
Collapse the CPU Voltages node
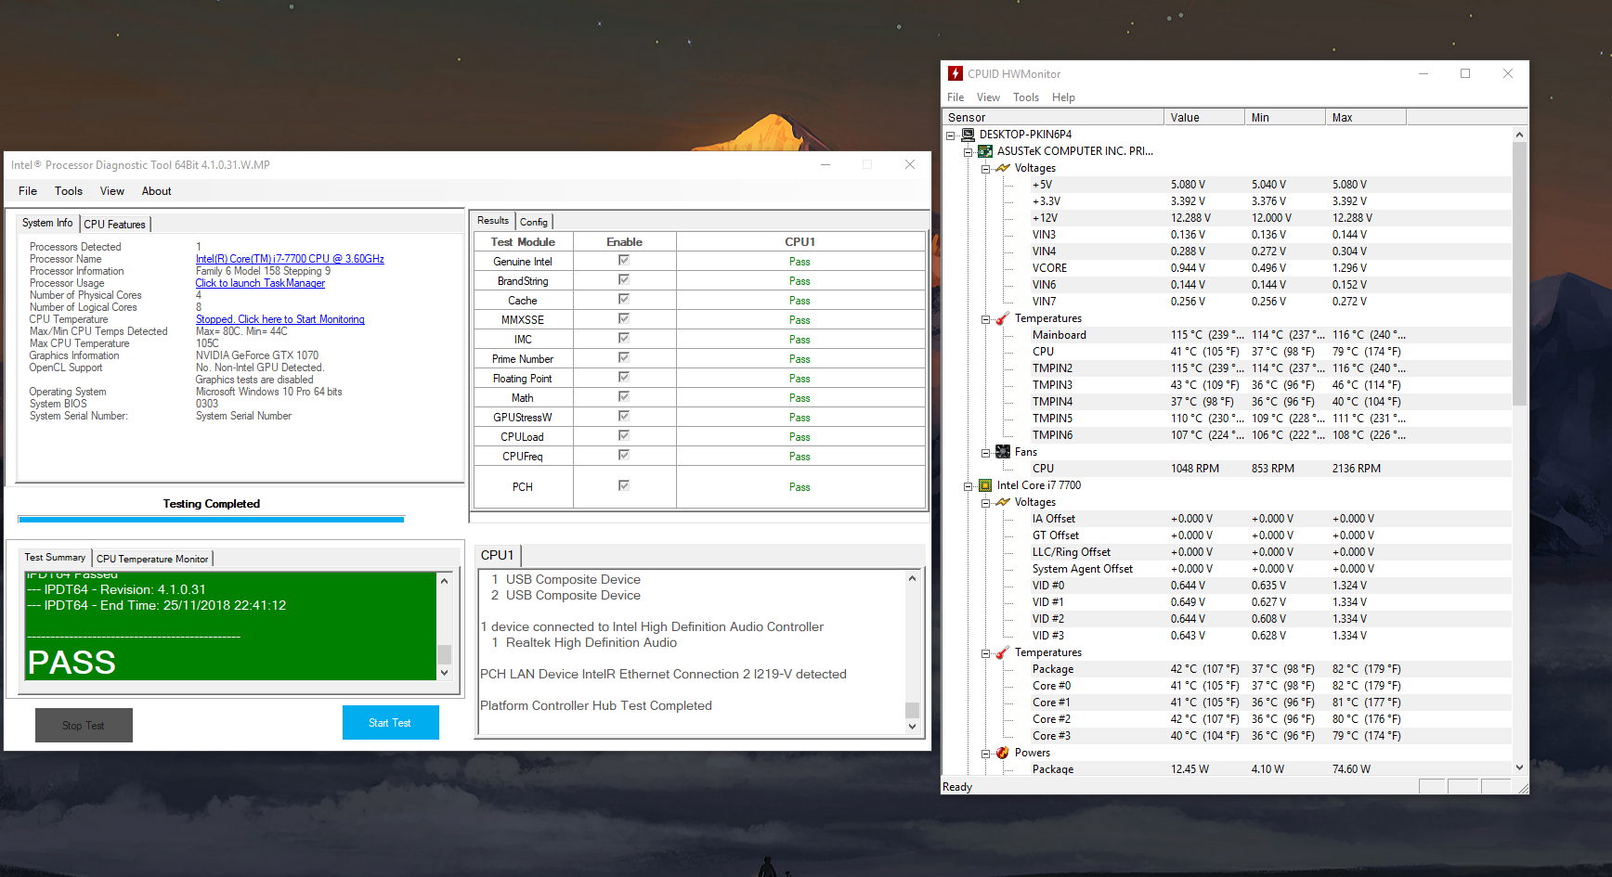click(x=986, y=503)
